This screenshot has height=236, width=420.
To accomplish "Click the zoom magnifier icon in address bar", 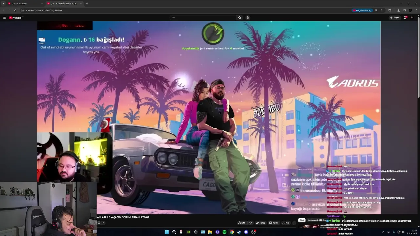I will click(376, 10).
